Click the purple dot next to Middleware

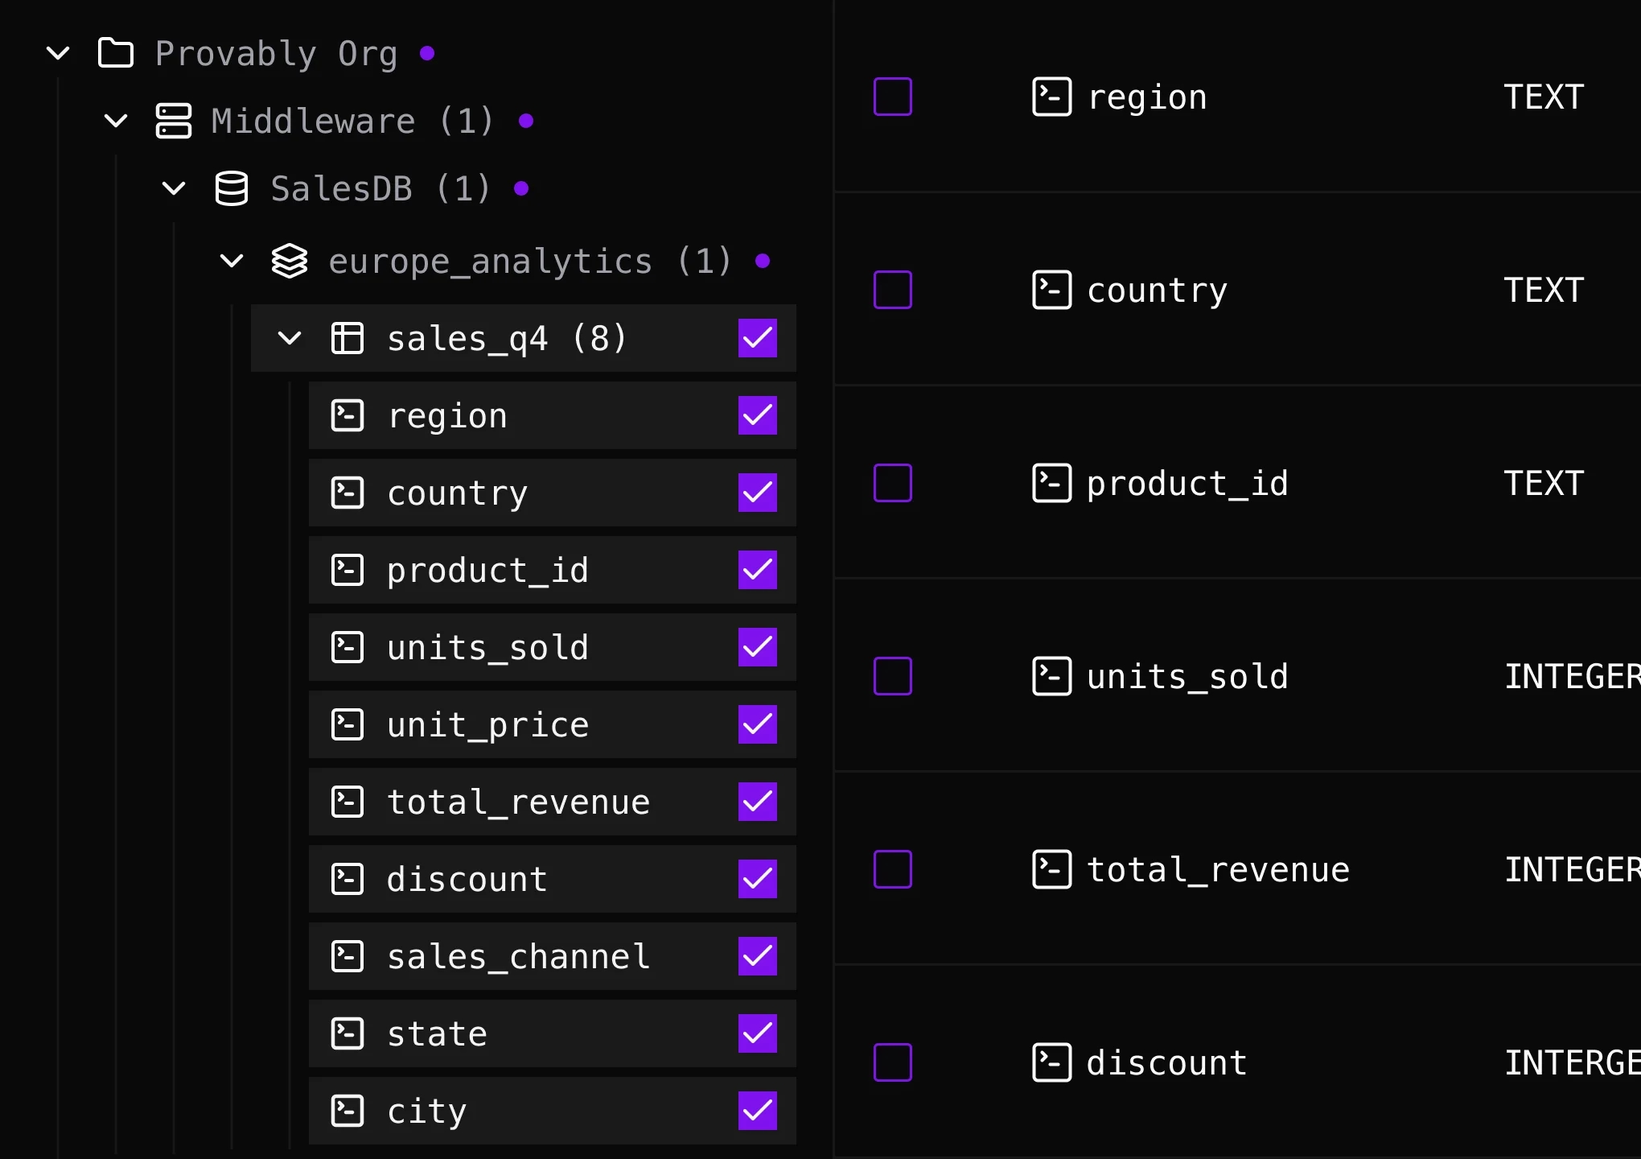528,121
